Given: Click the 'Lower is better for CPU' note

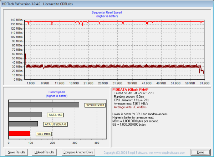Looking at the screenshot, I should click(x=140, y=114).
